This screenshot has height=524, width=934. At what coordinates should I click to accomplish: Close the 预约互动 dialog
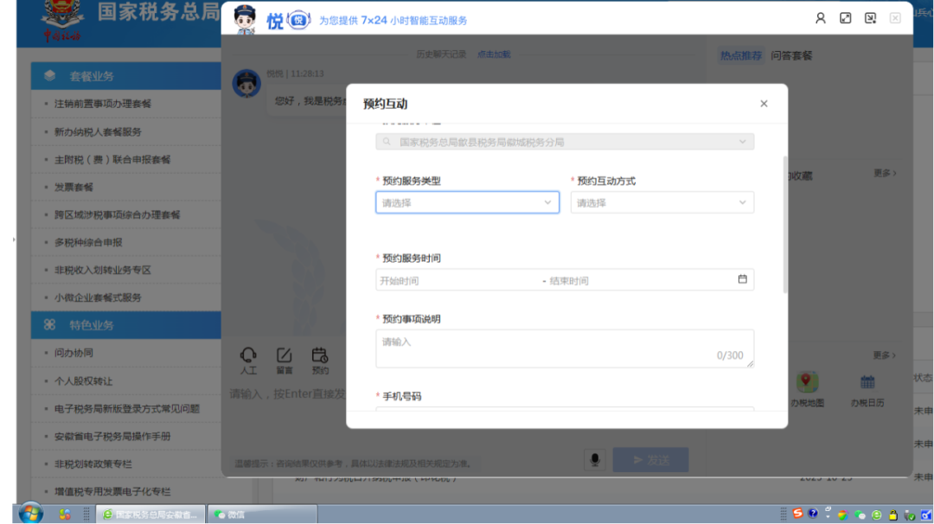pyautogui.click(x=764, y=104)
